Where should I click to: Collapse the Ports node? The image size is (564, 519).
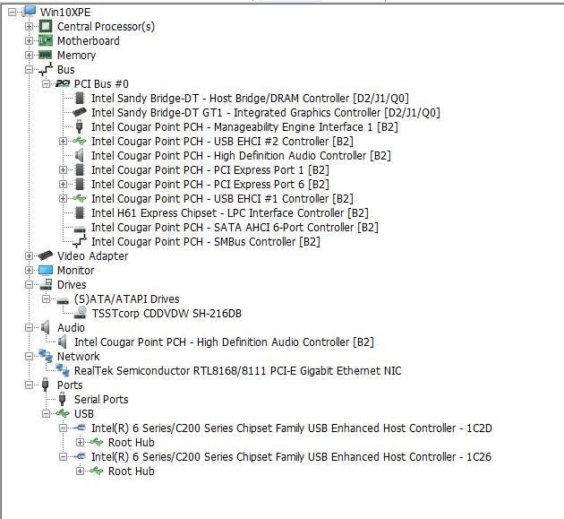click(x=30, y=385)
